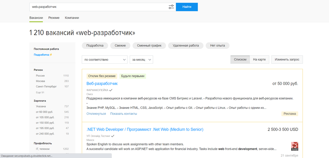Click inside the search query field

pos(82,7)
